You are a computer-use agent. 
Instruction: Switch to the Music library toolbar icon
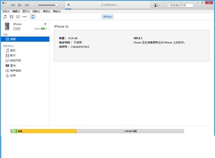(5, 17)
